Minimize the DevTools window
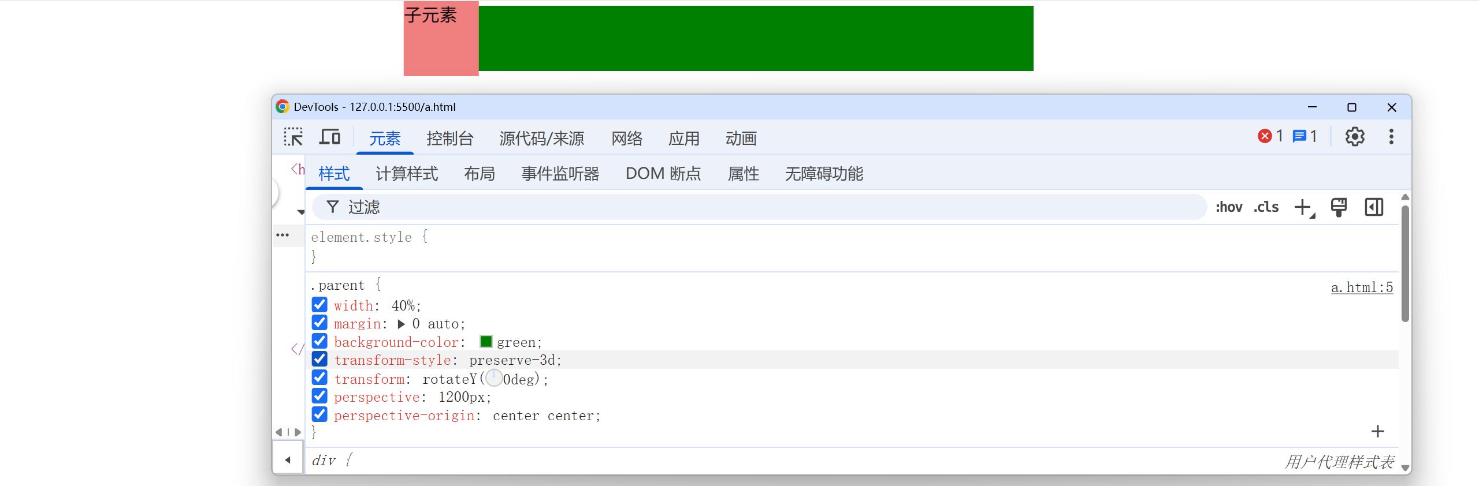 click(x=1312, y=107)
